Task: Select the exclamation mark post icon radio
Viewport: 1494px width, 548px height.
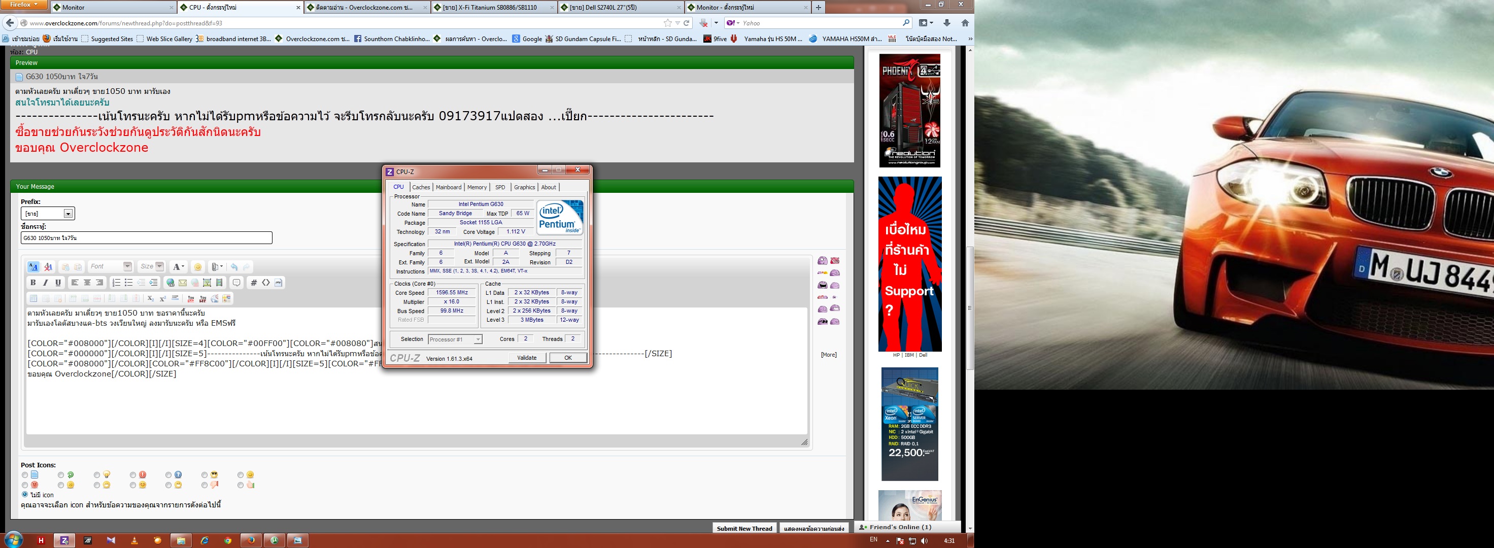Action: [x=133, y=475]
